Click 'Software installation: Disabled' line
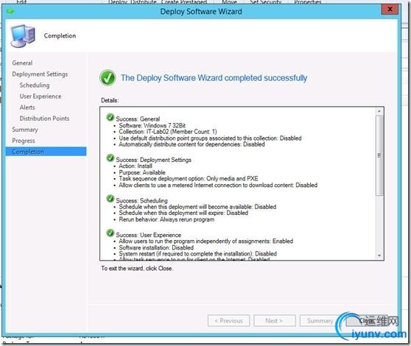 point(156,247)
